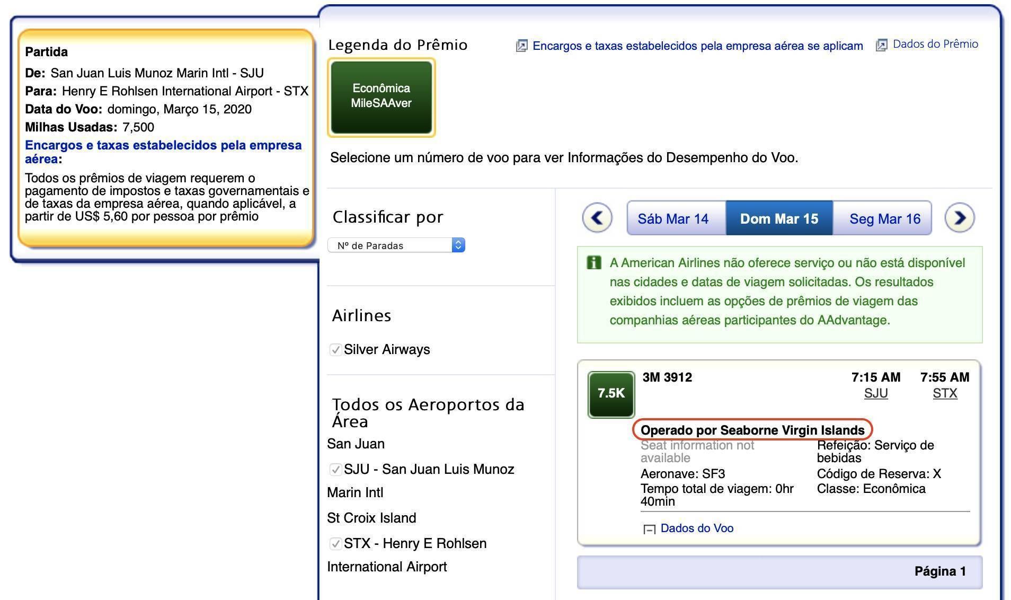The height and width of the screenshot is (600, 1011).
Task: Go to previous dates with left arrow
Action: 597,218
